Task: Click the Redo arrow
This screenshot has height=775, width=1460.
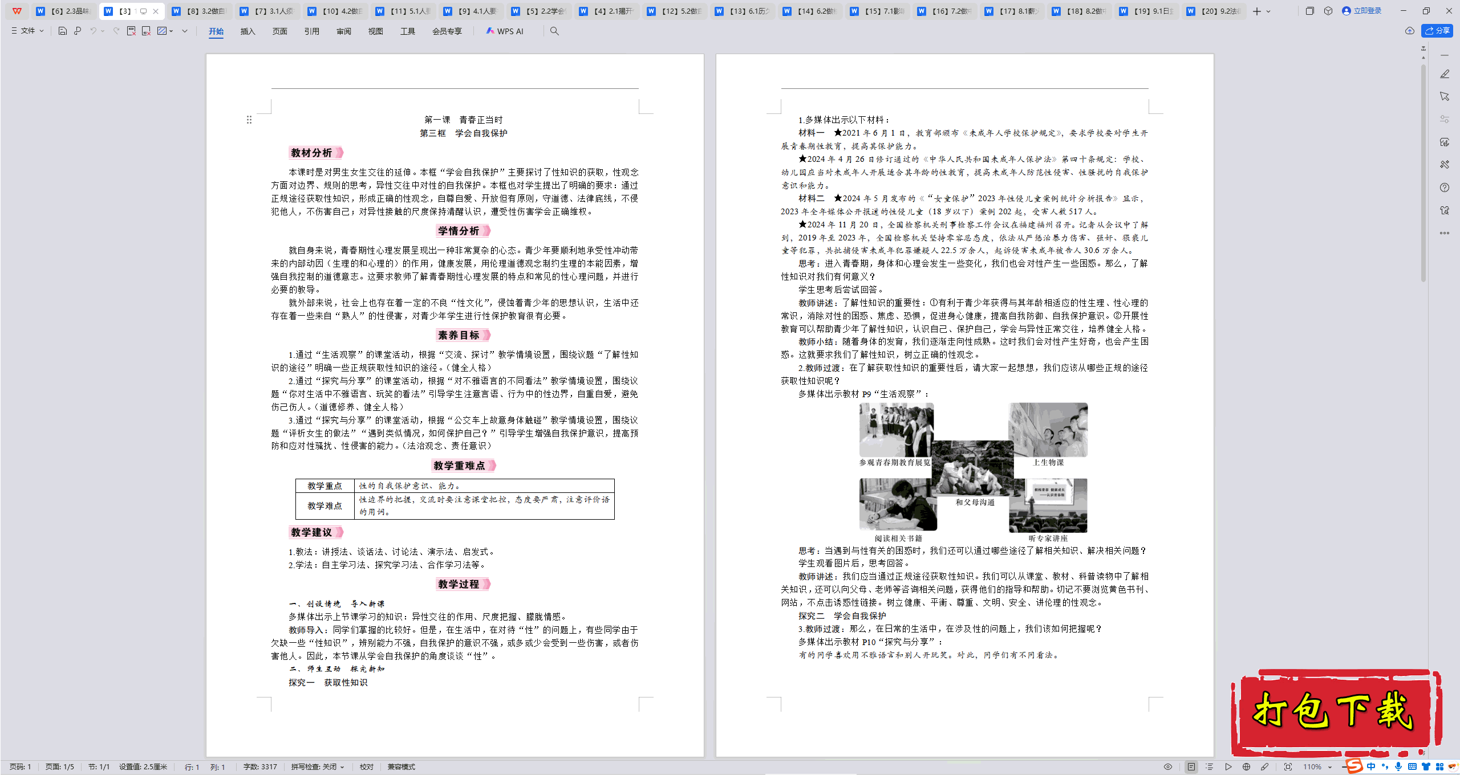Action: click(116, 31)
